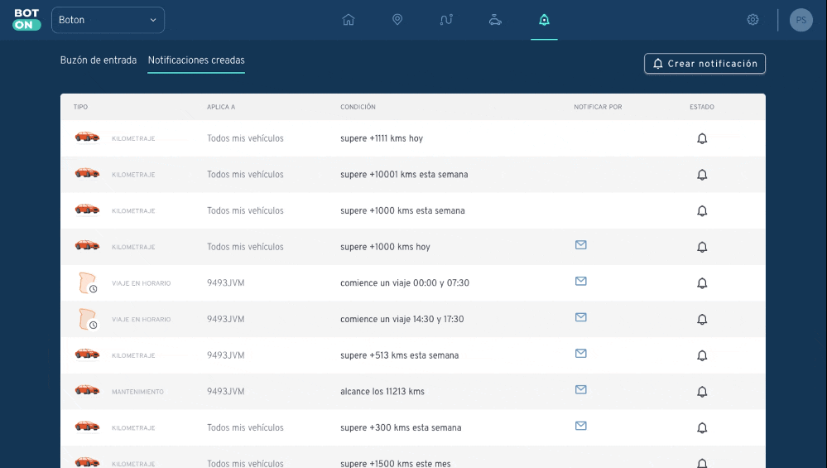The height and width of the screenshot is (468, 827).
Task: Click the MANTENIMIENTO type label
Action: click(x=137, y=392)
